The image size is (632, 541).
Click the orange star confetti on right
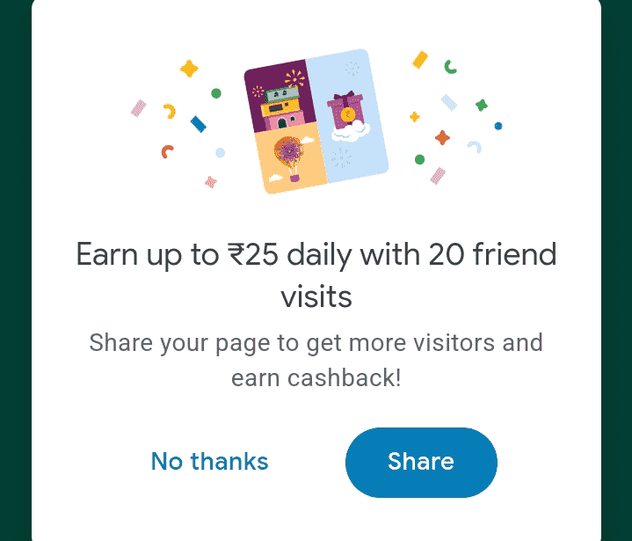443,138
